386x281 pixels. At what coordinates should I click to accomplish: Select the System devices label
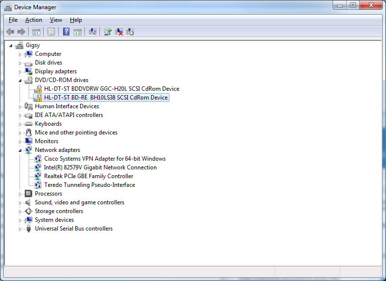(54, 220)
